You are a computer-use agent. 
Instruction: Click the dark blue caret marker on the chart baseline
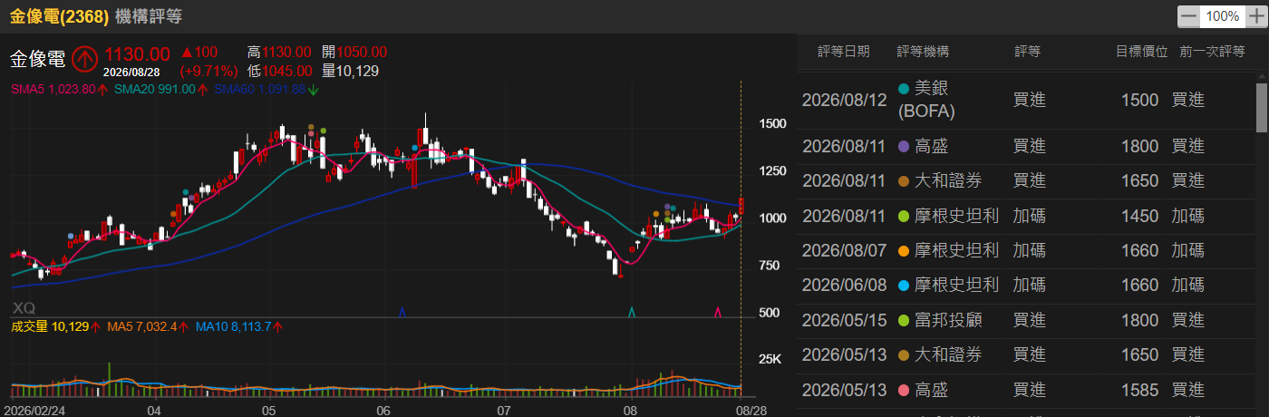pyautogui.click(x=402, y=312)
